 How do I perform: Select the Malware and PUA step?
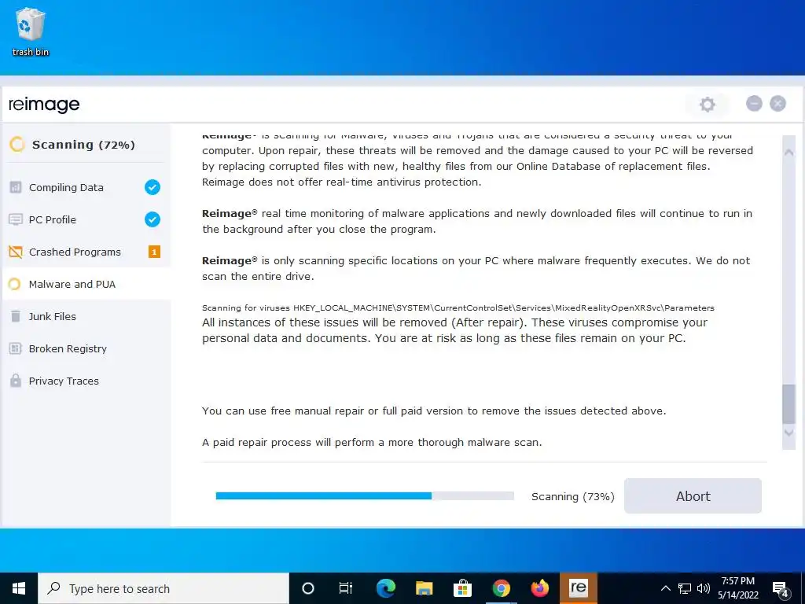tap(86, 284)
